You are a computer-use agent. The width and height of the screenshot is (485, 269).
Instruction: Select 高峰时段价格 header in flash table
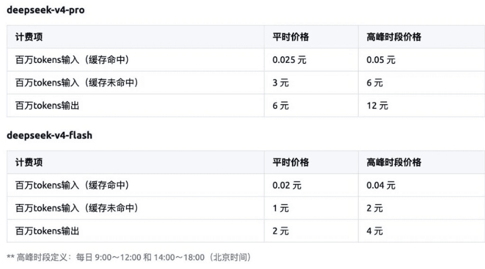[x=394, y=162]
